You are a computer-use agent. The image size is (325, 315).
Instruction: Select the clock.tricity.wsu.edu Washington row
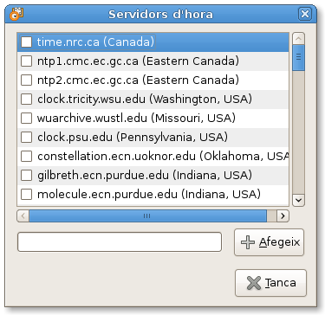click(x=153, y=100)
